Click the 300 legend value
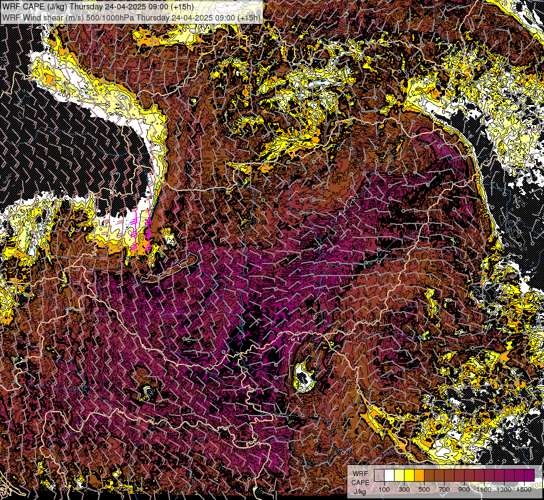The image size is (544, 500). pos(404,489)
